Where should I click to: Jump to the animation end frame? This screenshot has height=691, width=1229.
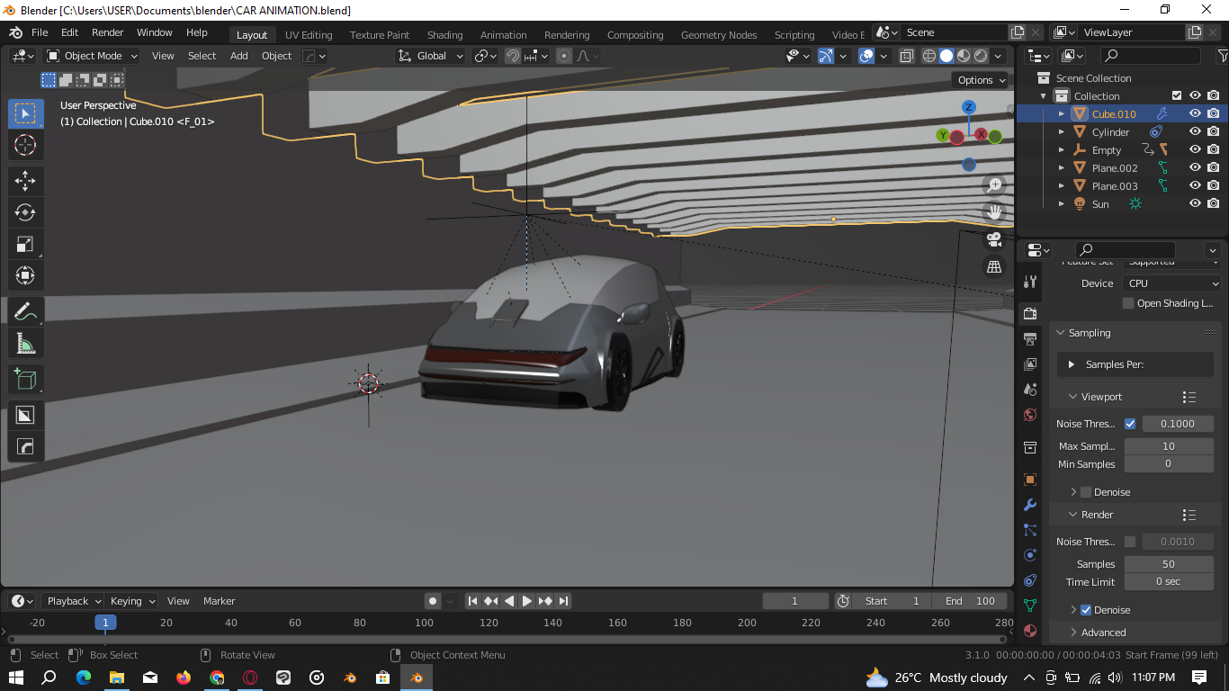pyautogui.click(x=563, y=601)
